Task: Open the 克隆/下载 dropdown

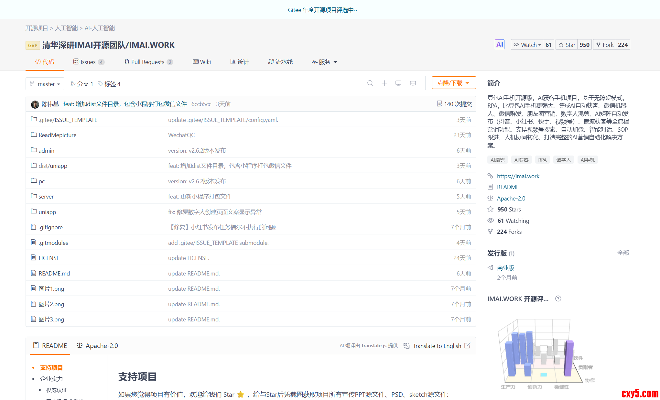Action: (x=453, y=83)
